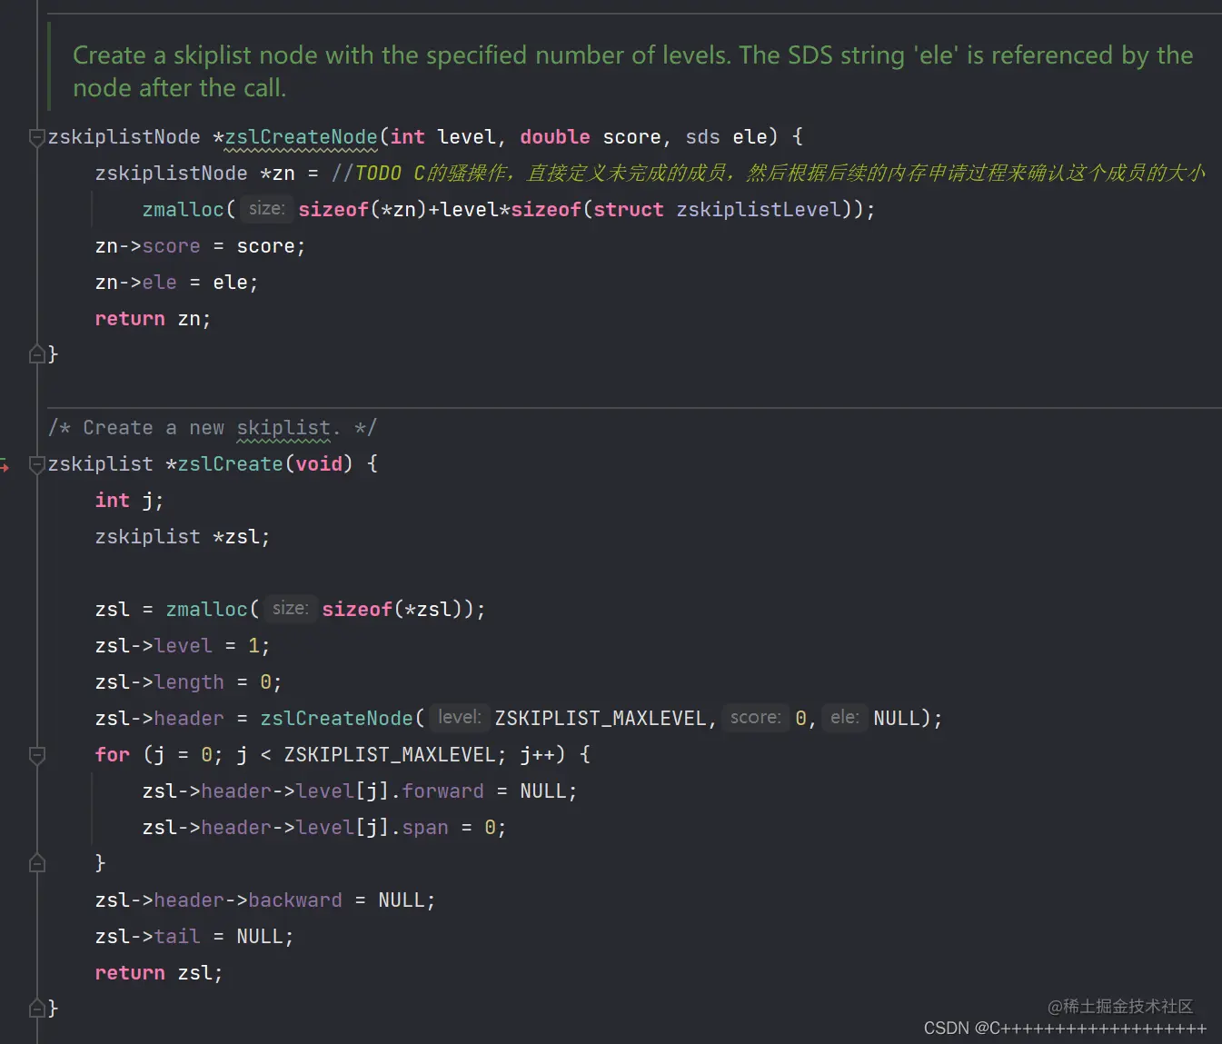The height and width of the screenshot is (1044, 1222).
Task: Click the 'for' keyword of the loop
Action: point(113,755)
